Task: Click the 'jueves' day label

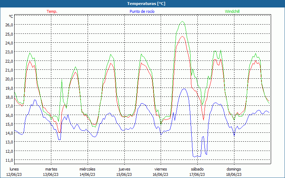Action: click(124, 169)
